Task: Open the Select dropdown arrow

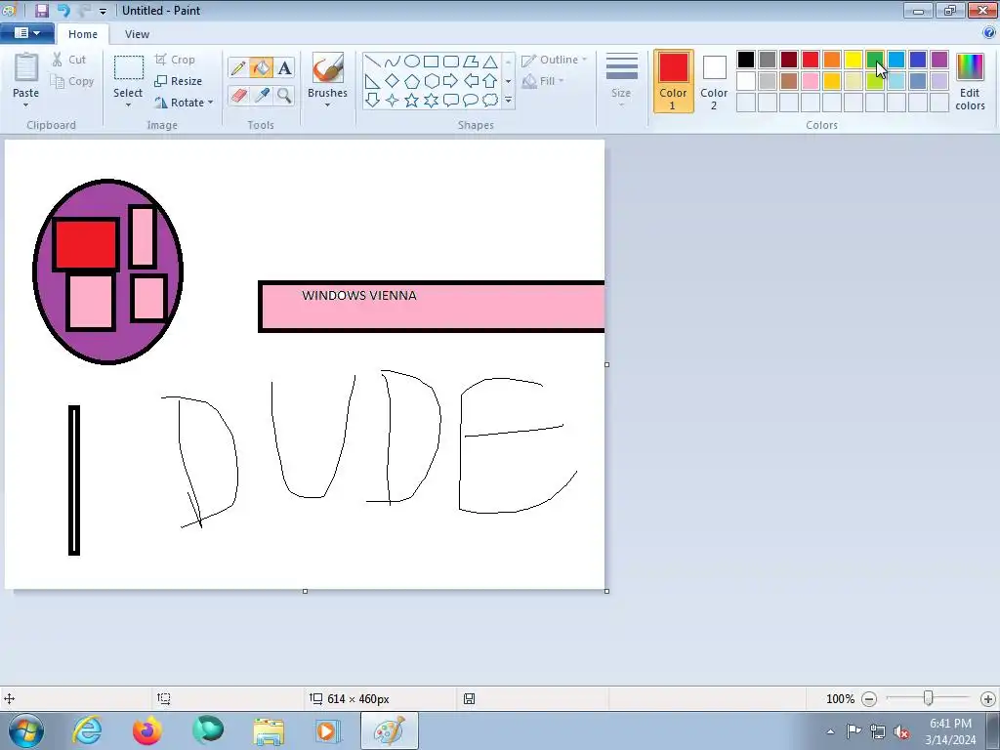Action: [x=128, y=104]
